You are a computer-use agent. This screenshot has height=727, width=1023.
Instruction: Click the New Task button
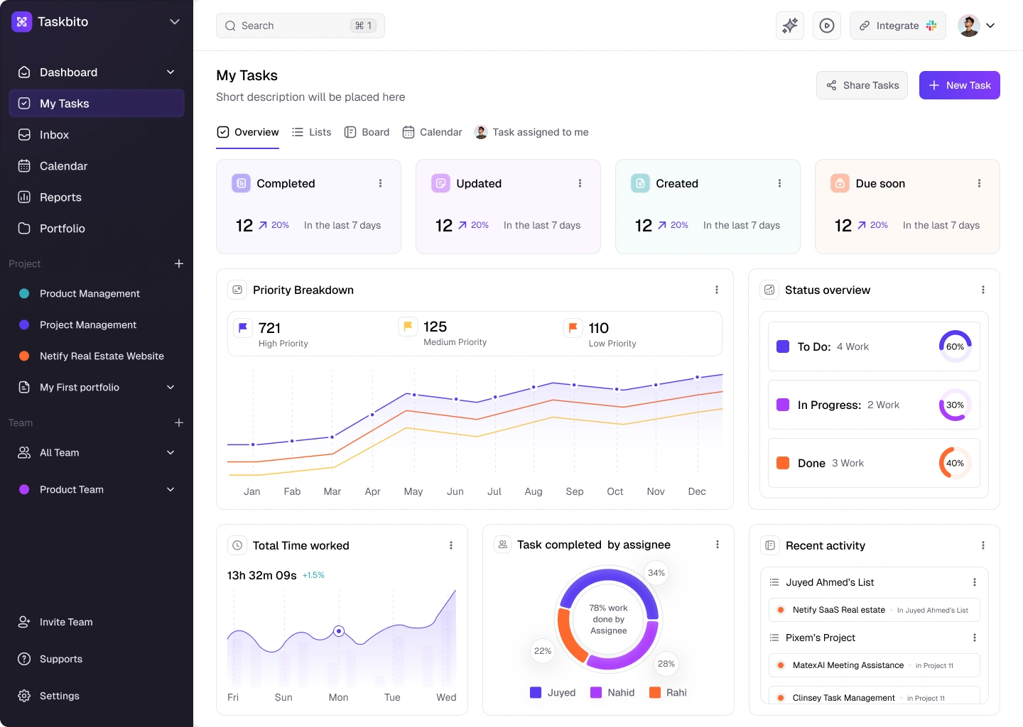[960, 85]
